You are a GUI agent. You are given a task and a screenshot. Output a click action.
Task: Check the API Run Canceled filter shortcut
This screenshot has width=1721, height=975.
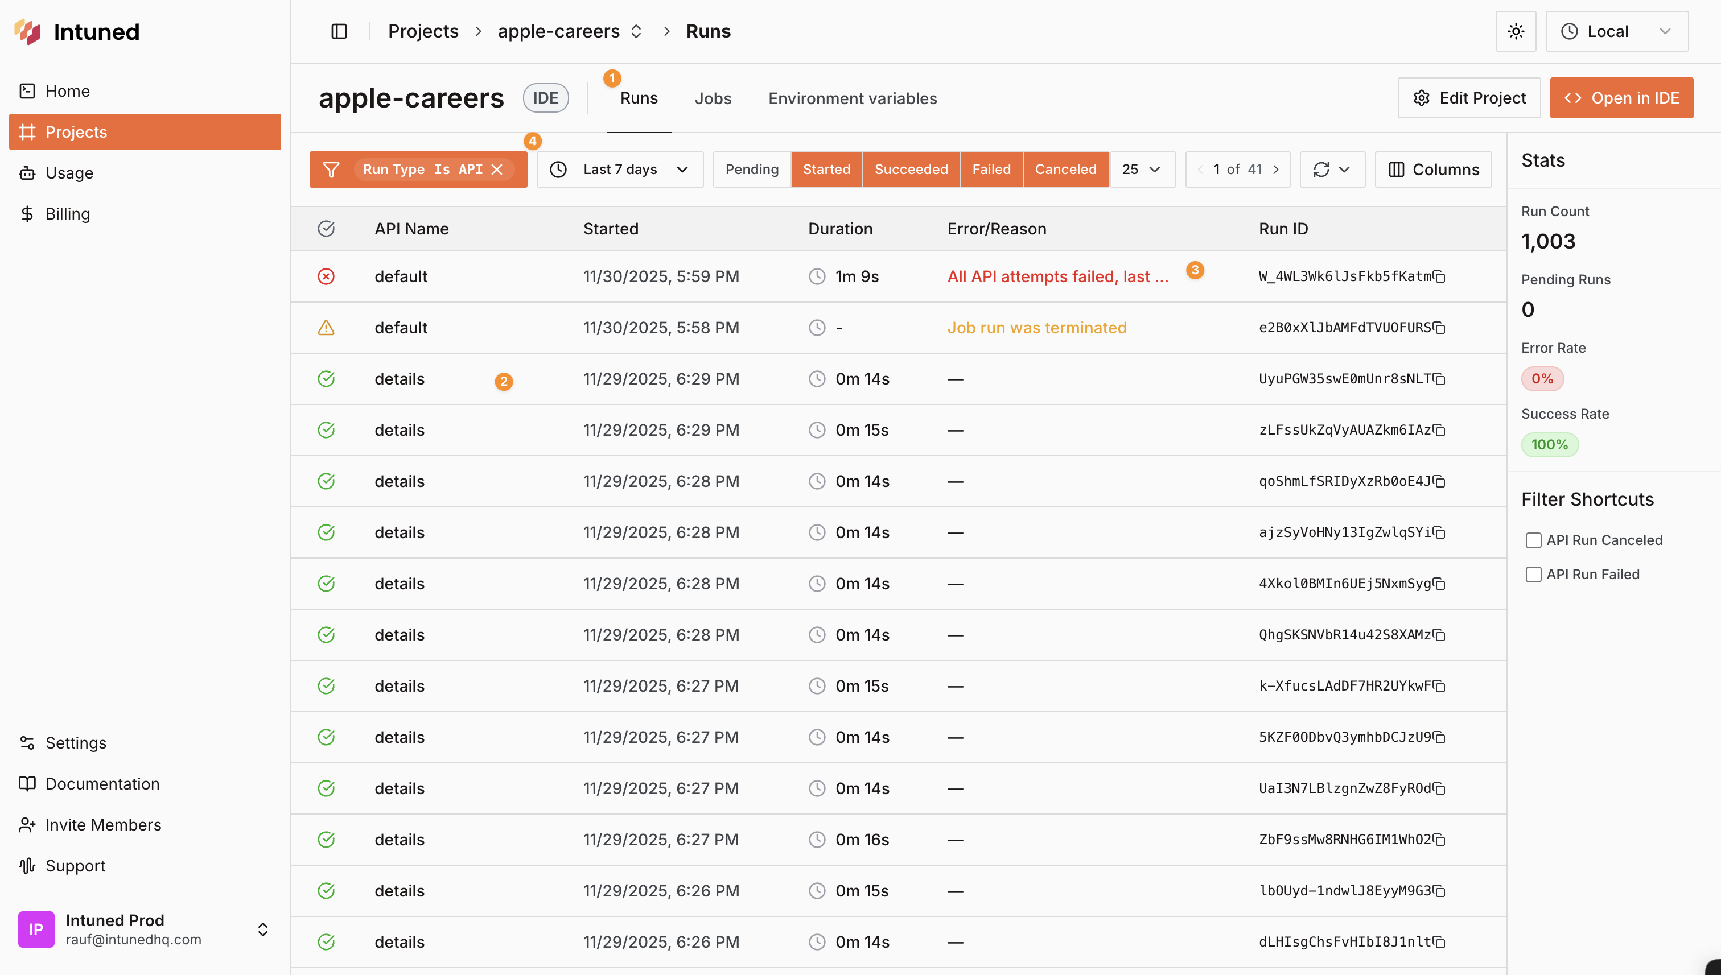(1534, 540)
